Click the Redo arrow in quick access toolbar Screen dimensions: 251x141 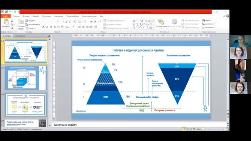click(x=15, y=12)
